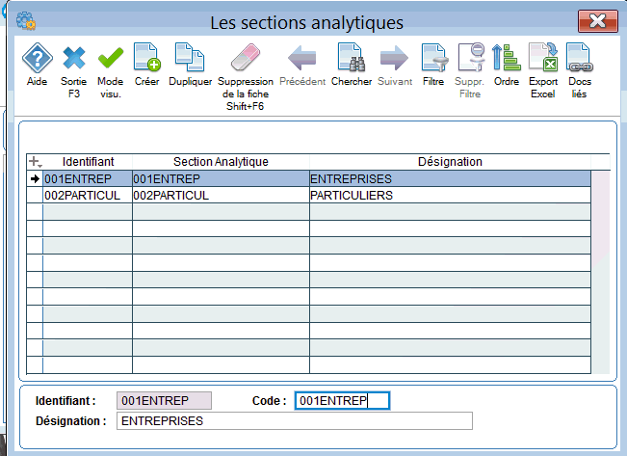Click the Désignation input field

[295, 421]
